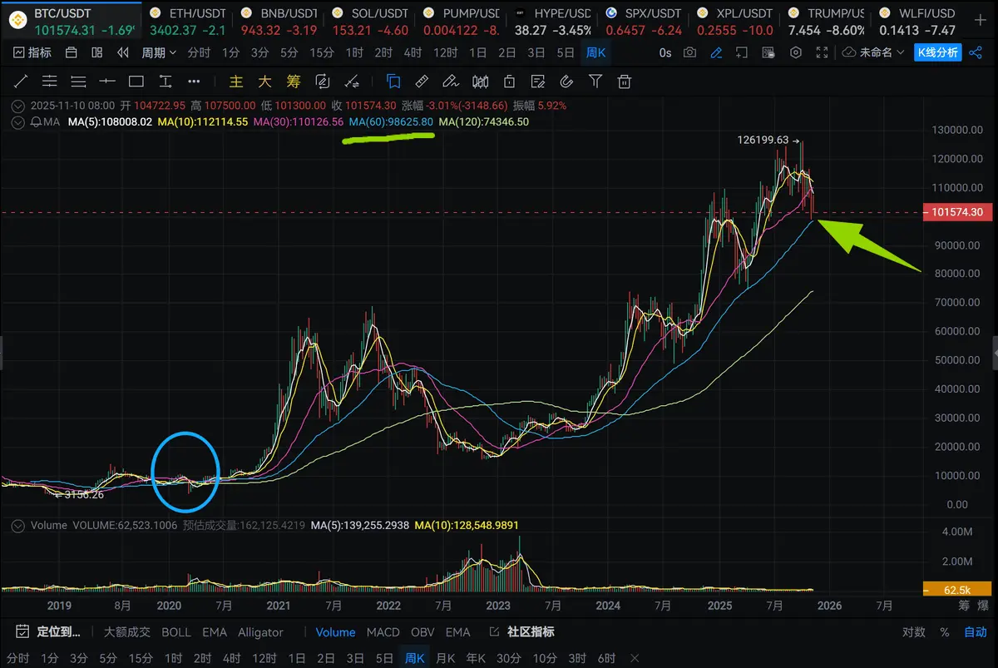The width and height of the screenshot is (998, 668).
Task: Click the blue pencil edit icon
Action: point(717,52)
